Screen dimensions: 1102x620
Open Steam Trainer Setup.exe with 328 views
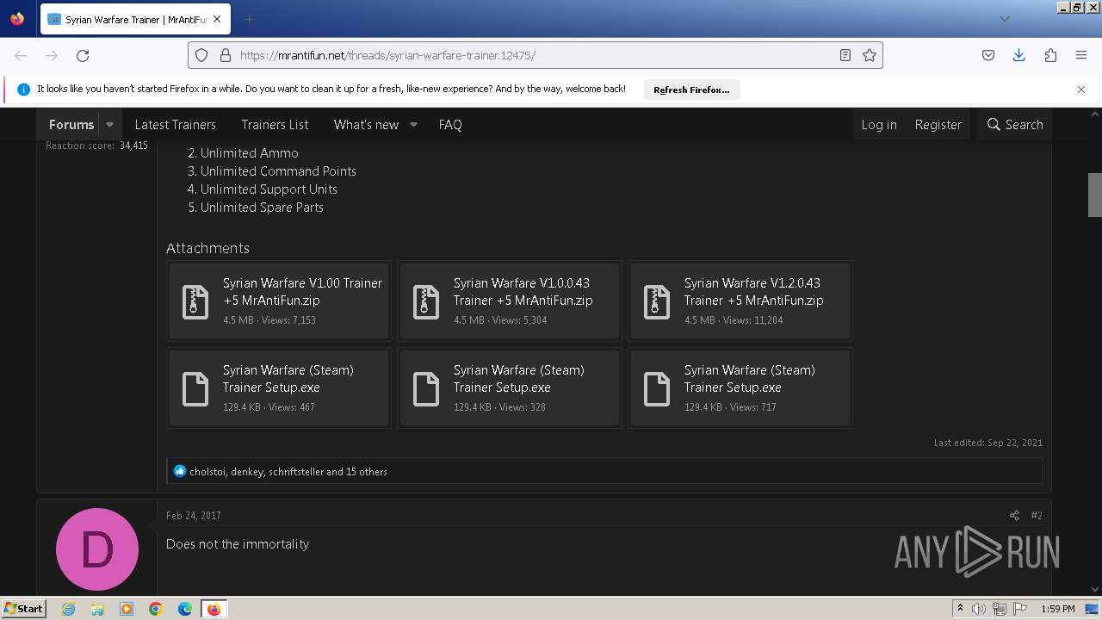[x=519, y=379]
